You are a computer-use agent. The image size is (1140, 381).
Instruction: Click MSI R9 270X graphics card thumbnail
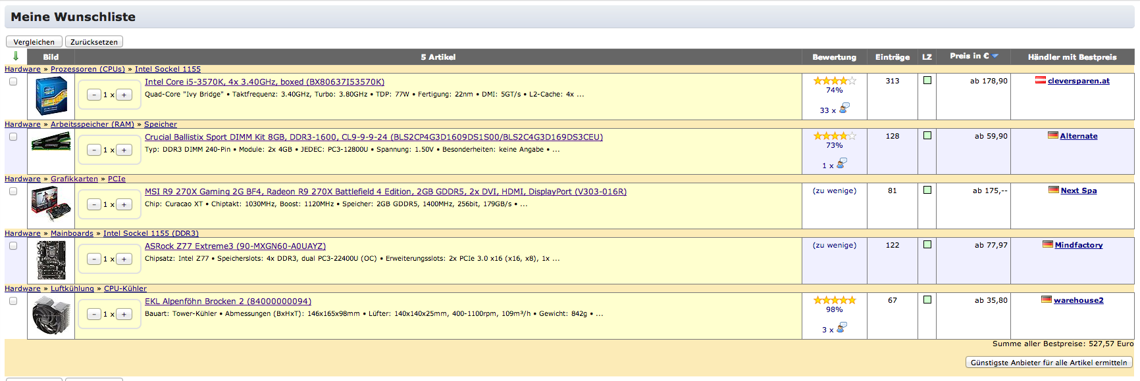(x=51, y=204)
